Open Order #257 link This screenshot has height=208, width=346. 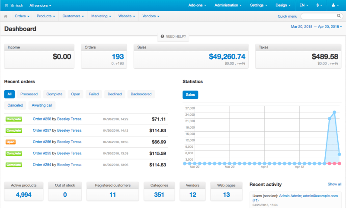42,130
